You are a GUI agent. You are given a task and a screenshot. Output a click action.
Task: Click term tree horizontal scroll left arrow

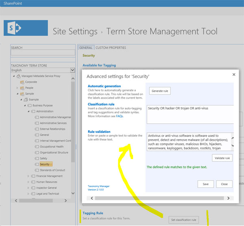pyautogui.click(x=16, y=200)
